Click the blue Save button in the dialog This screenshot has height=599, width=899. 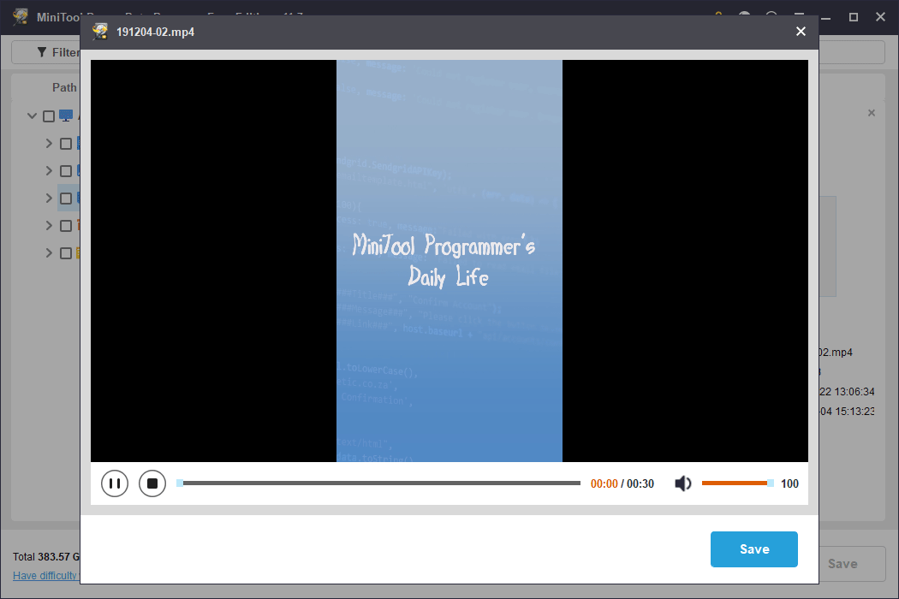pos(753,549)
